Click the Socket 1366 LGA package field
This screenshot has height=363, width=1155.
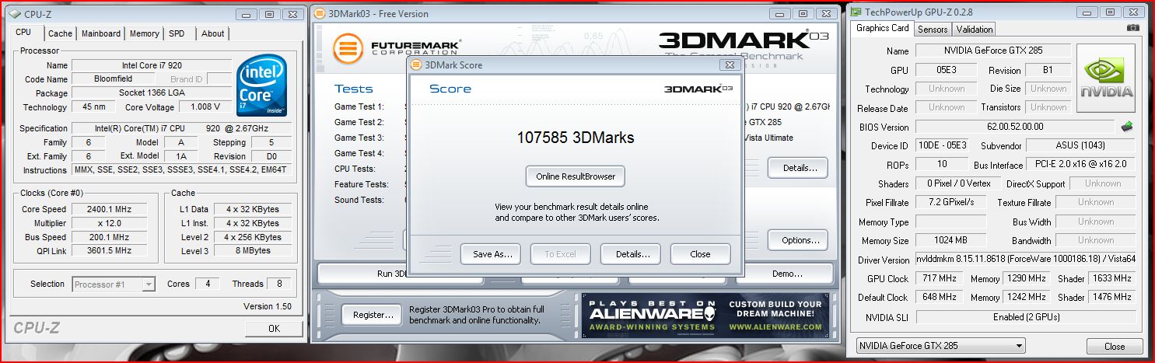[x=152, y=93]
